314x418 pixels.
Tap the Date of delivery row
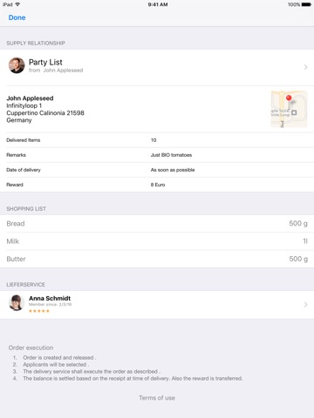tap(157, 170)
